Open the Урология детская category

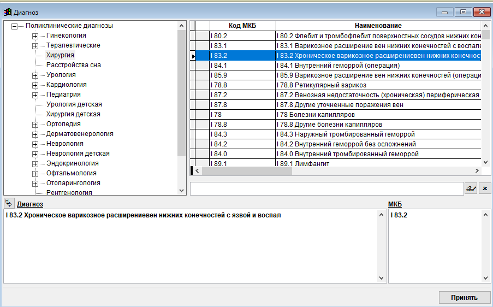[x=74, y=104]
